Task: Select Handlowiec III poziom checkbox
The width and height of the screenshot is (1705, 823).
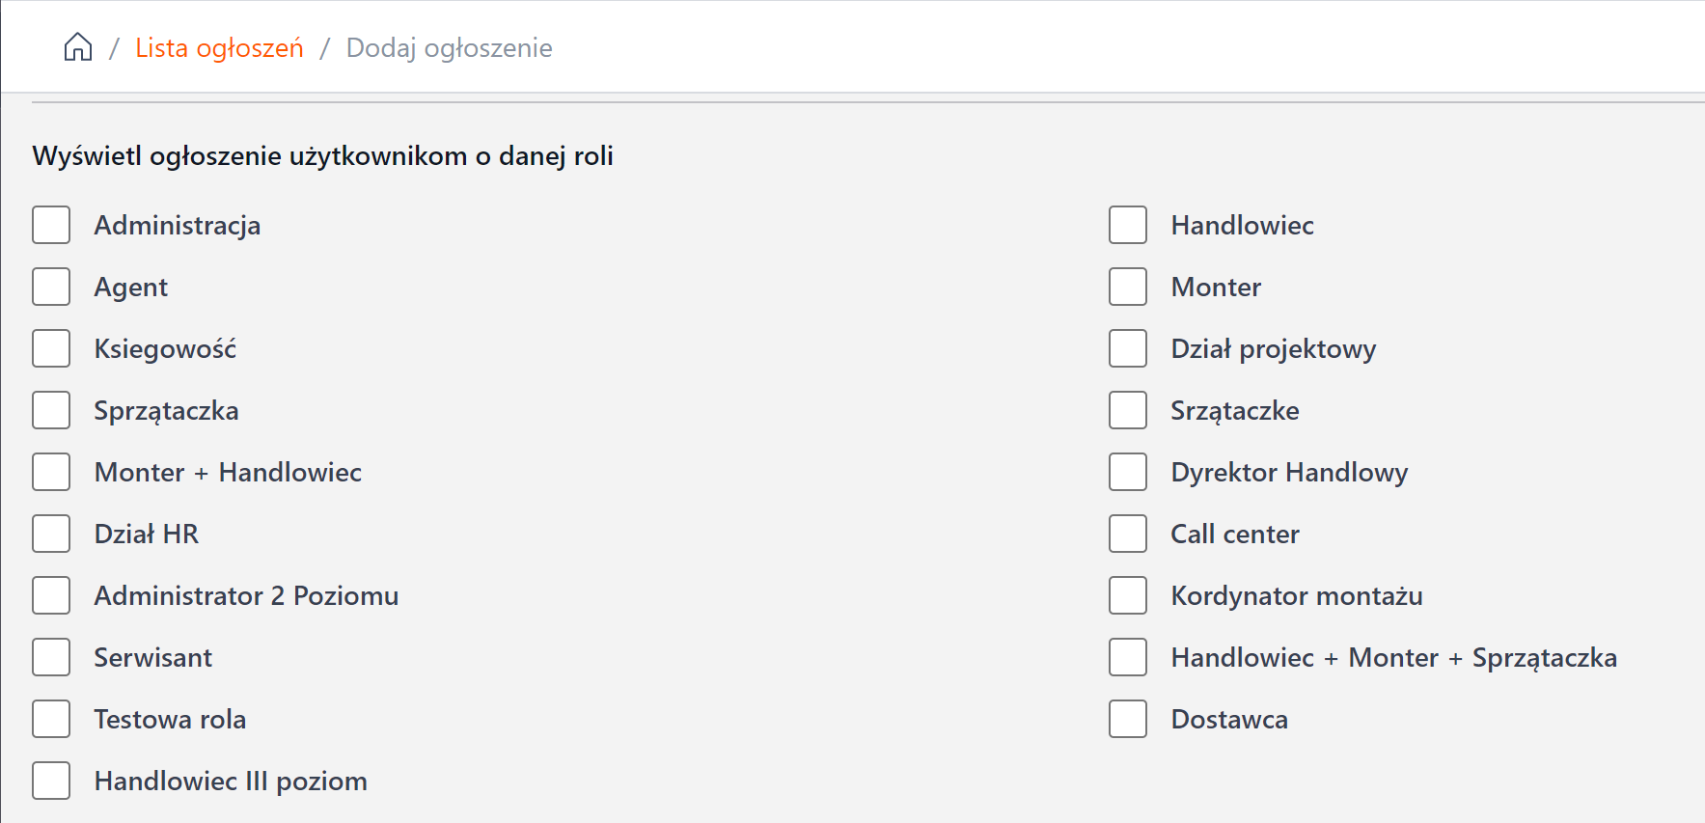Action: click(x=51, y=781)
